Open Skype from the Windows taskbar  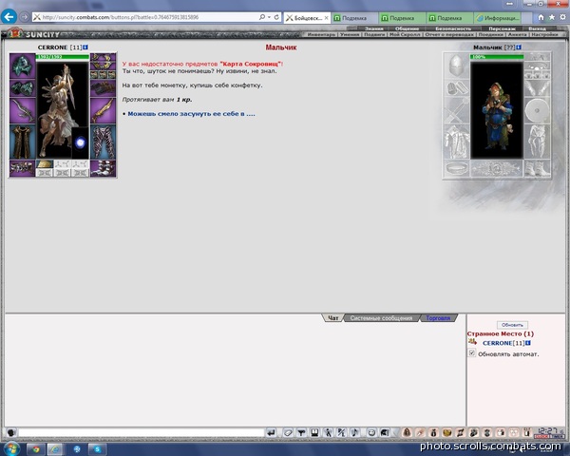97,449
